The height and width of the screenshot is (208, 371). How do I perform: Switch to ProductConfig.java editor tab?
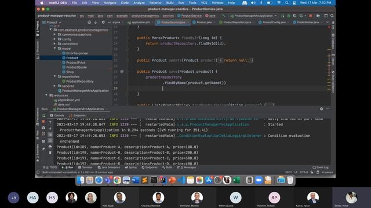[272, 22]
